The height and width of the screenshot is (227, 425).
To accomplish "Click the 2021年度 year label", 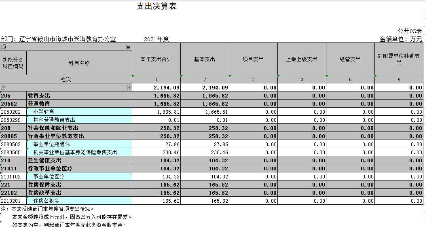I will [x=156, y=39].
